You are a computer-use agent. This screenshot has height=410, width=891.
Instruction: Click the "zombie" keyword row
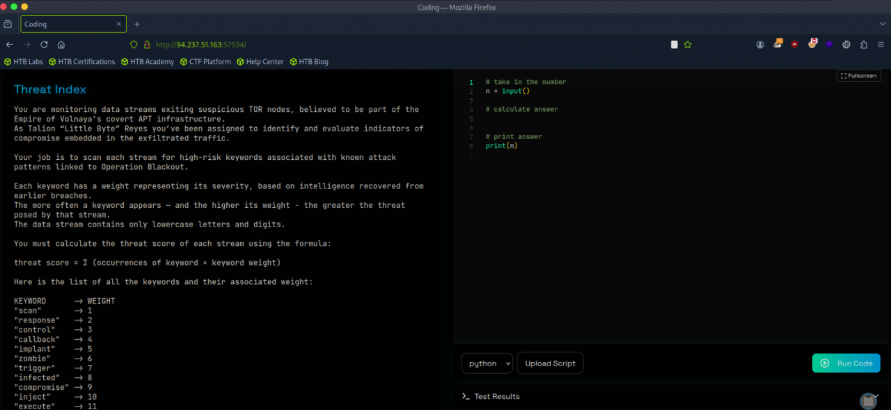[x=53, y=359]
